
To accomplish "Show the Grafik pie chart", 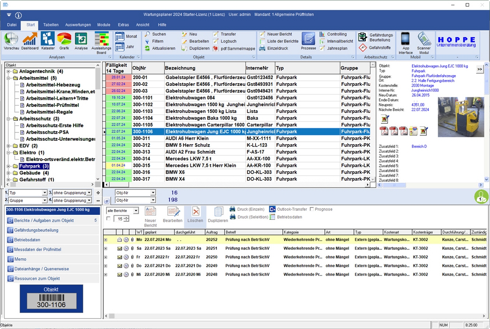I will 64,41.
